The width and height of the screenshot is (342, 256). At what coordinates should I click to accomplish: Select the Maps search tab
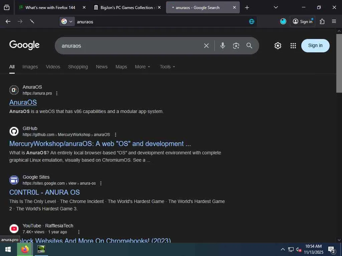[121, 67]
